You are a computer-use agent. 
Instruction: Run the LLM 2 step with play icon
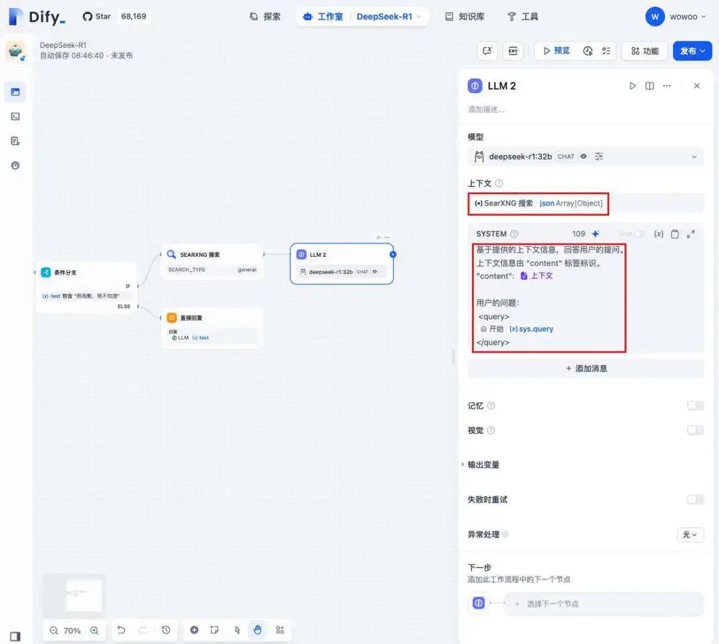tap(632, 86)
